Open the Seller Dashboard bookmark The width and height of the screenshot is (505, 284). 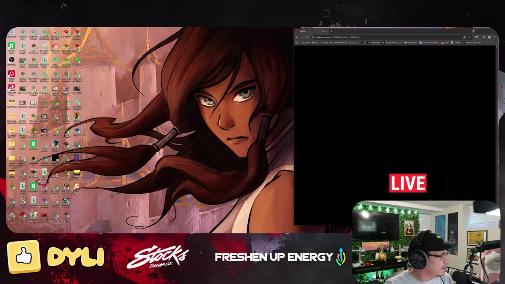(339, 43)
